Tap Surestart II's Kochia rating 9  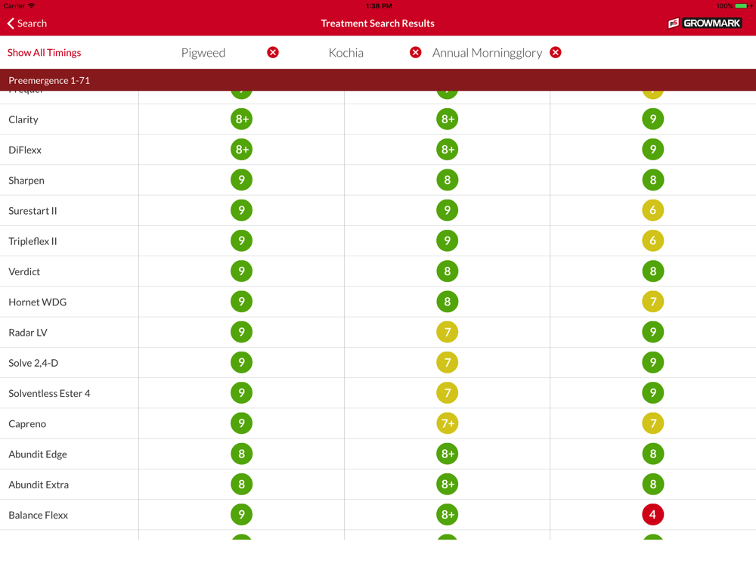click(x=448, y=210)
